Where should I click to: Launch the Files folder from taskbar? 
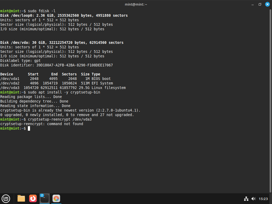[x=21, y=198]
